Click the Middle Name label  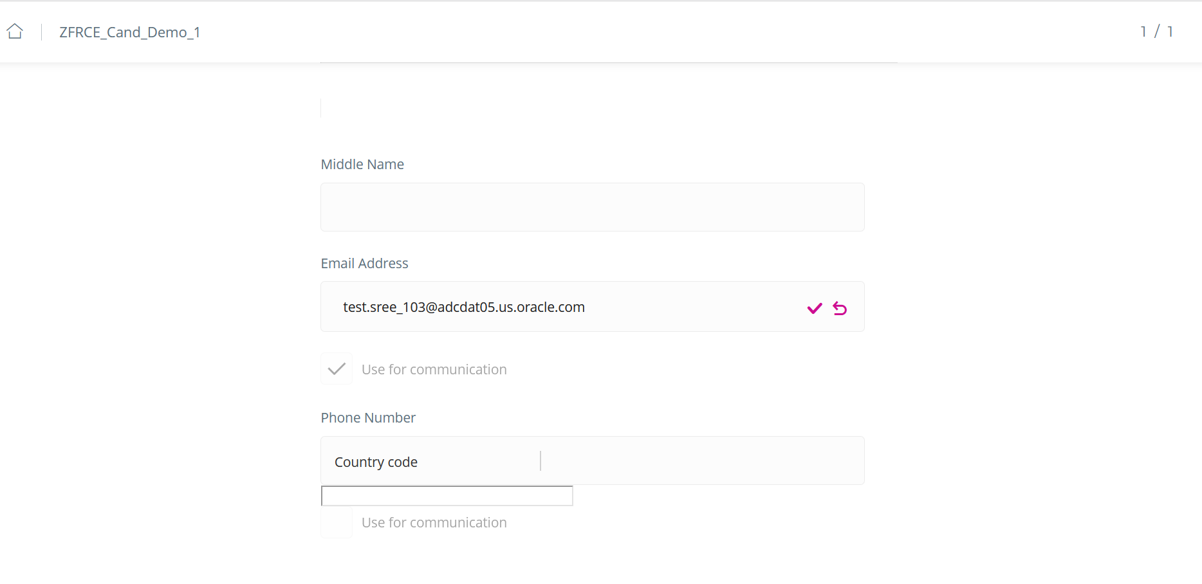pyautogui.click(x=362, y=165)
